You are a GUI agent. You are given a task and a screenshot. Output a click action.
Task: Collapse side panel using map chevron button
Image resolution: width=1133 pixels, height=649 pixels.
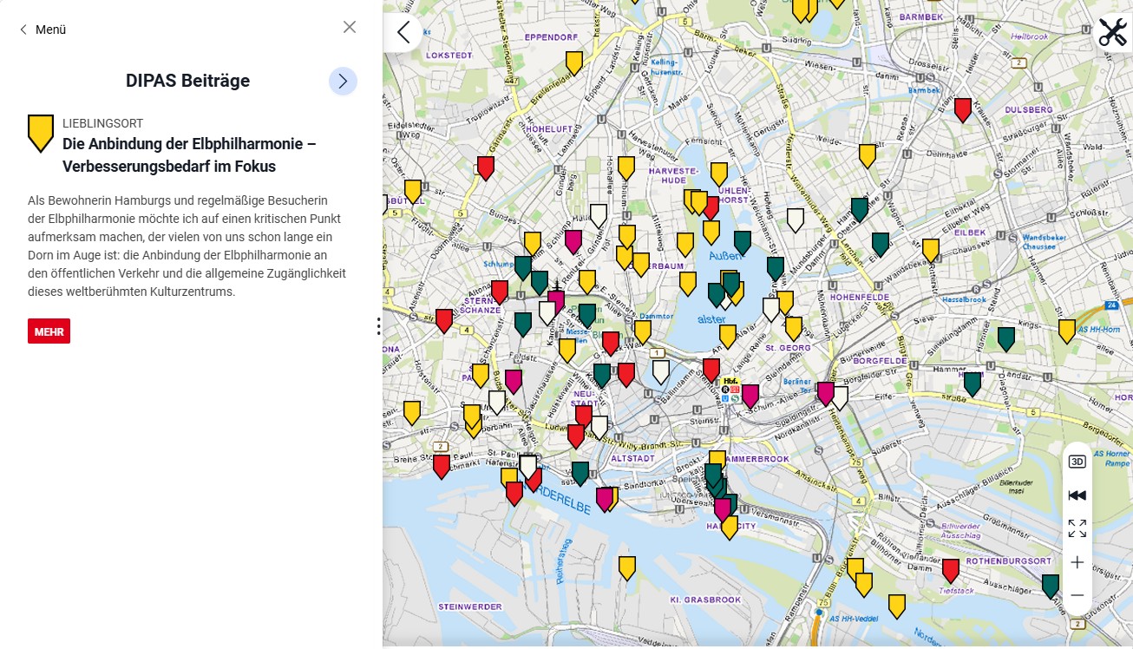tap(403, 33)
